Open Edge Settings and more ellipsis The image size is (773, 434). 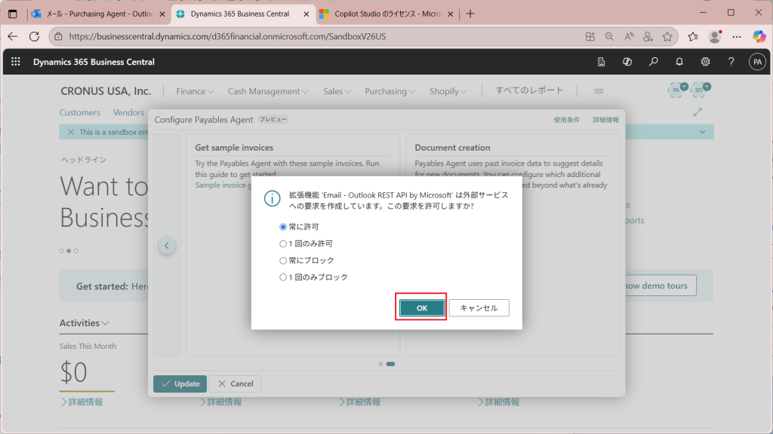(x=737, y=36)
